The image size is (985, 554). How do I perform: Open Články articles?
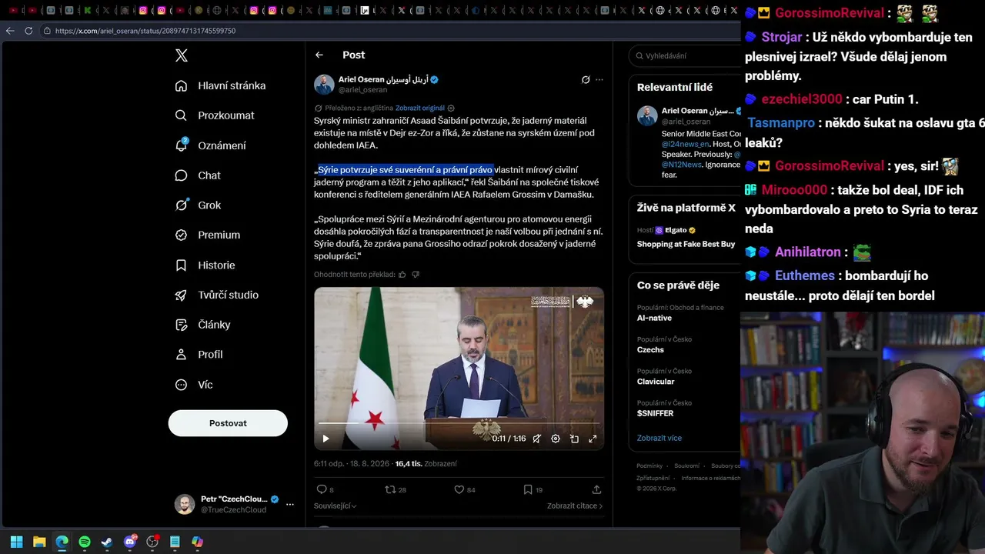click(203, 325)
